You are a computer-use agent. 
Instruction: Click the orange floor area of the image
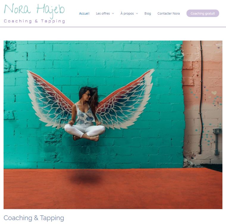tap(113, 189)
